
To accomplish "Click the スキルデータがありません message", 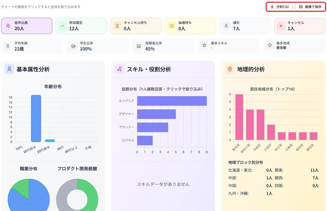I will click(x=163, y=184).
